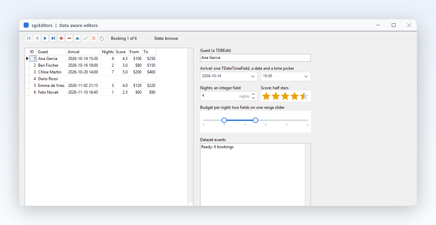
Task: Click the To cell showing $90
Action: (x=149, y=92)
